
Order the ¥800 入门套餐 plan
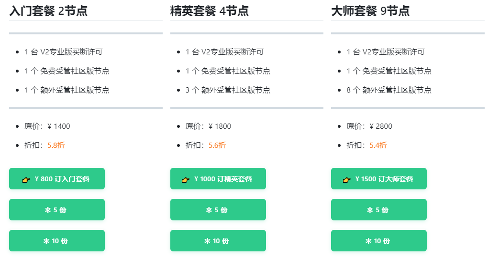[57, 179]
